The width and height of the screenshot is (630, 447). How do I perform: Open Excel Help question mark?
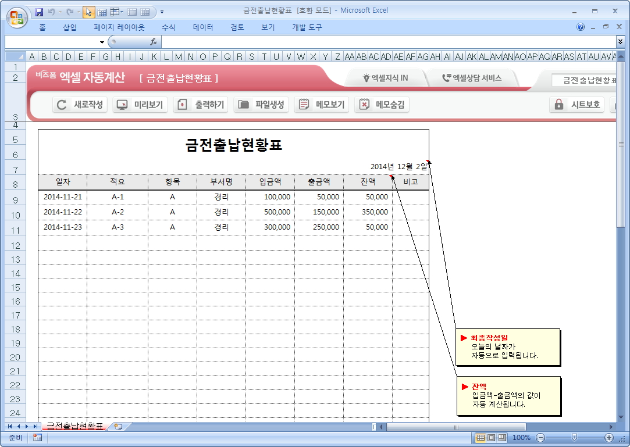point(580,27)
